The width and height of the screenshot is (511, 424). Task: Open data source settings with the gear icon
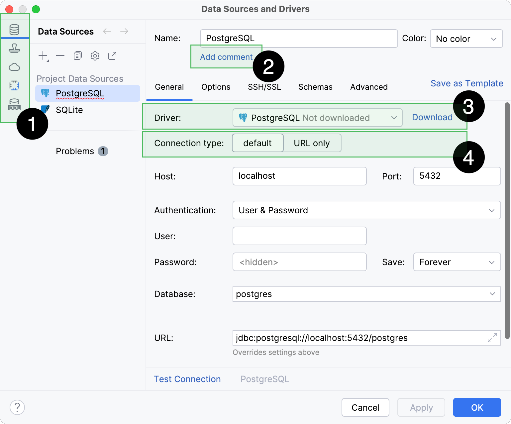(x=95, y=55)
